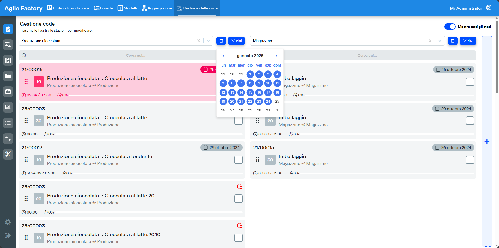499x248 pixels.
Task: Click drag handle of Cioccolata al latte.20.10 card
Action: [x=26, y=238]
